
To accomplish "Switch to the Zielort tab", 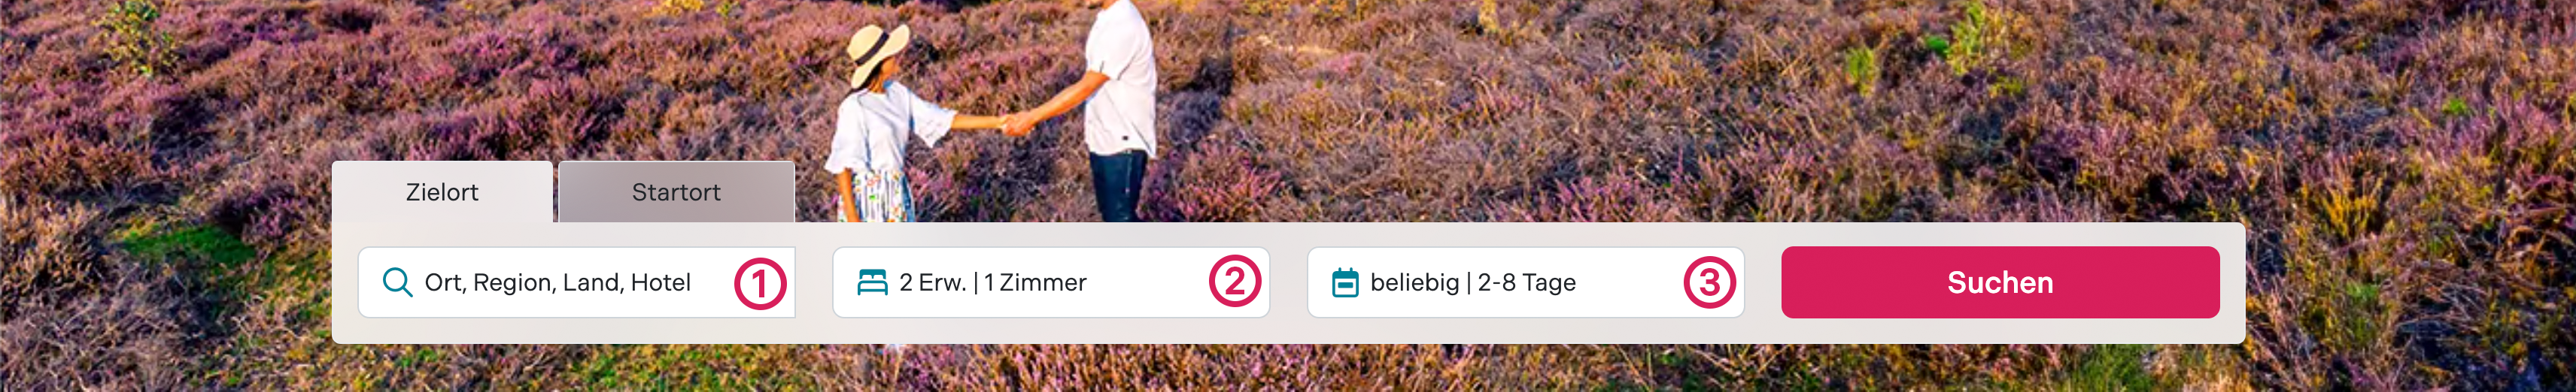I will tap(442, 191).
